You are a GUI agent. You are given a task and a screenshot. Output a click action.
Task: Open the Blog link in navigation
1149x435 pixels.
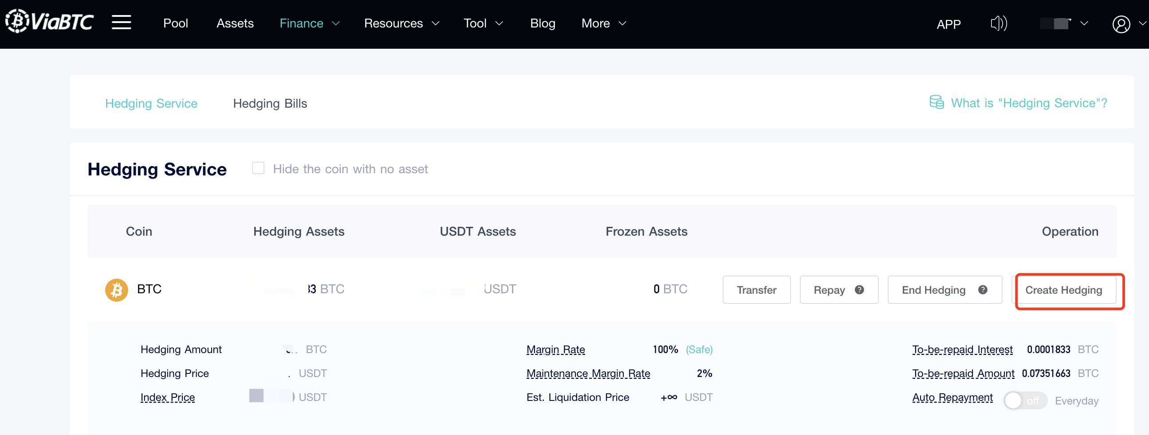coord(543,23)
